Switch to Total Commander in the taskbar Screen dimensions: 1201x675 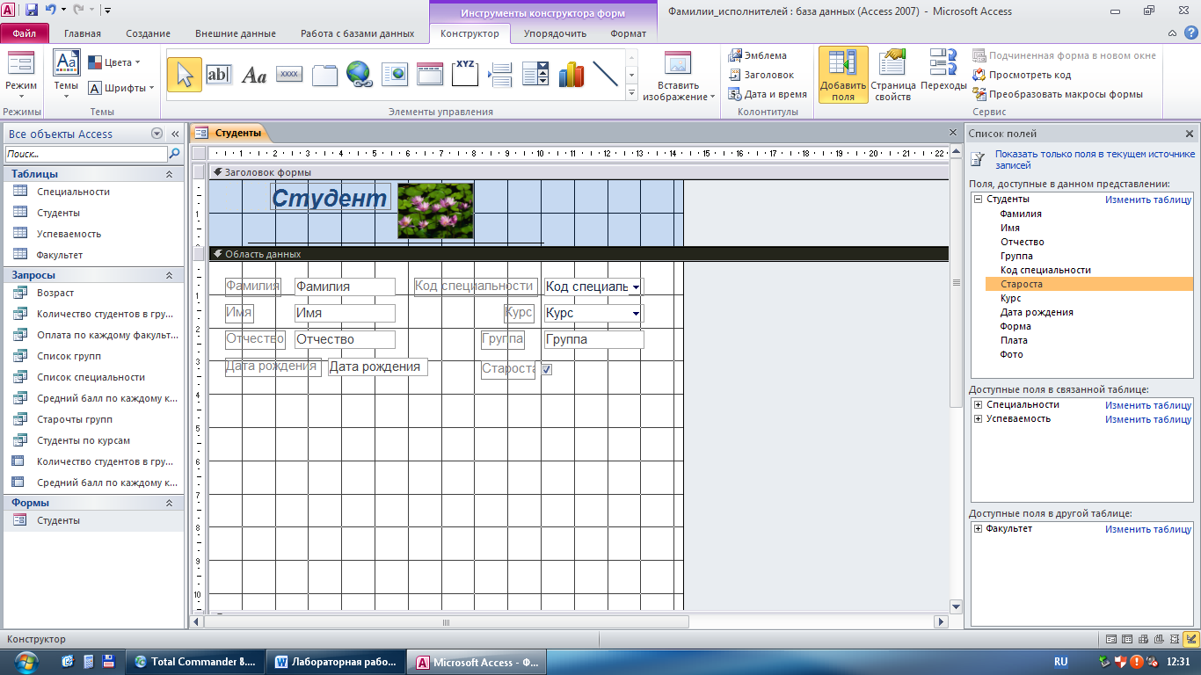point(196,662)
